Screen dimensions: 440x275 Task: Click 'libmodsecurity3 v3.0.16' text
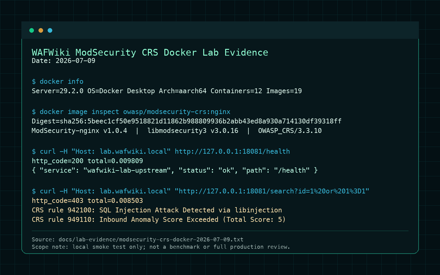click(x=193, y=131)
